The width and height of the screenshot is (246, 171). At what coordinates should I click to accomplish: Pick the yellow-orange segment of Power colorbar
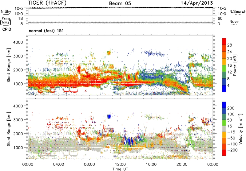click(224, 62)
